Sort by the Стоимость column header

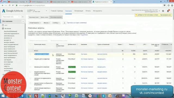pos(165,44)
